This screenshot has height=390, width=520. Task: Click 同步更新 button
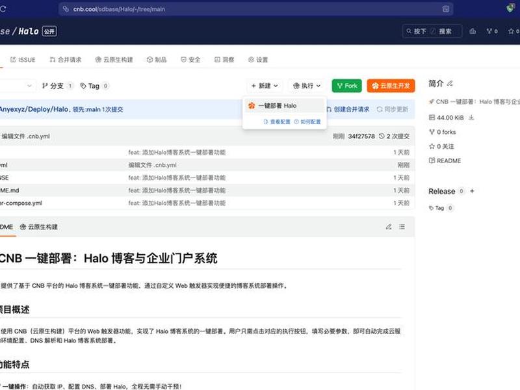pyautogui.click(x=393, y=109)
